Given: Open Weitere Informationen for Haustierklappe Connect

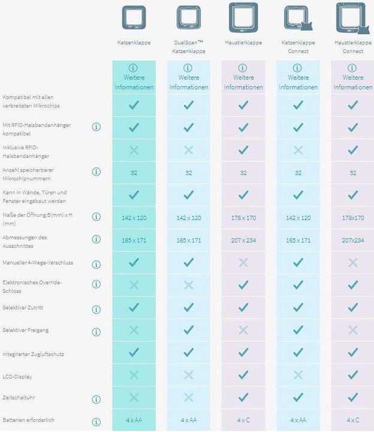Looking at the screenshot, I should tap(353, 77).
